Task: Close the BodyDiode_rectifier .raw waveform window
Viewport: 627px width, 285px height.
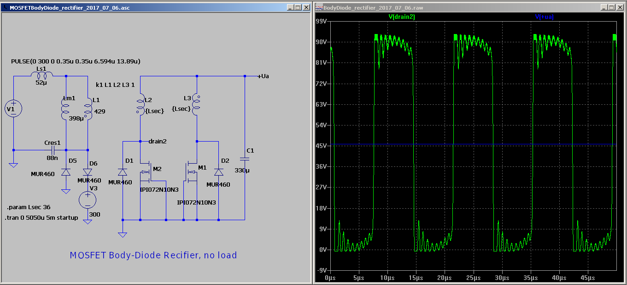Action: [620, 8]
